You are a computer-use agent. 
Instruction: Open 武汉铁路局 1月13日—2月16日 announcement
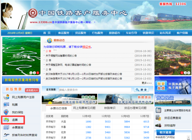[x=84, y=79]
